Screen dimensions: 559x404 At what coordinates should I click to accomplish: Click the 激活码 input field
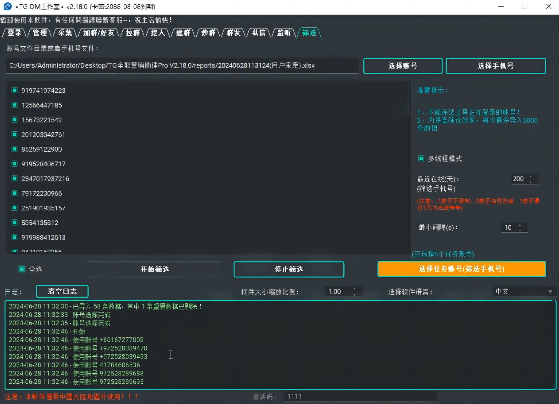pos(360,396)
